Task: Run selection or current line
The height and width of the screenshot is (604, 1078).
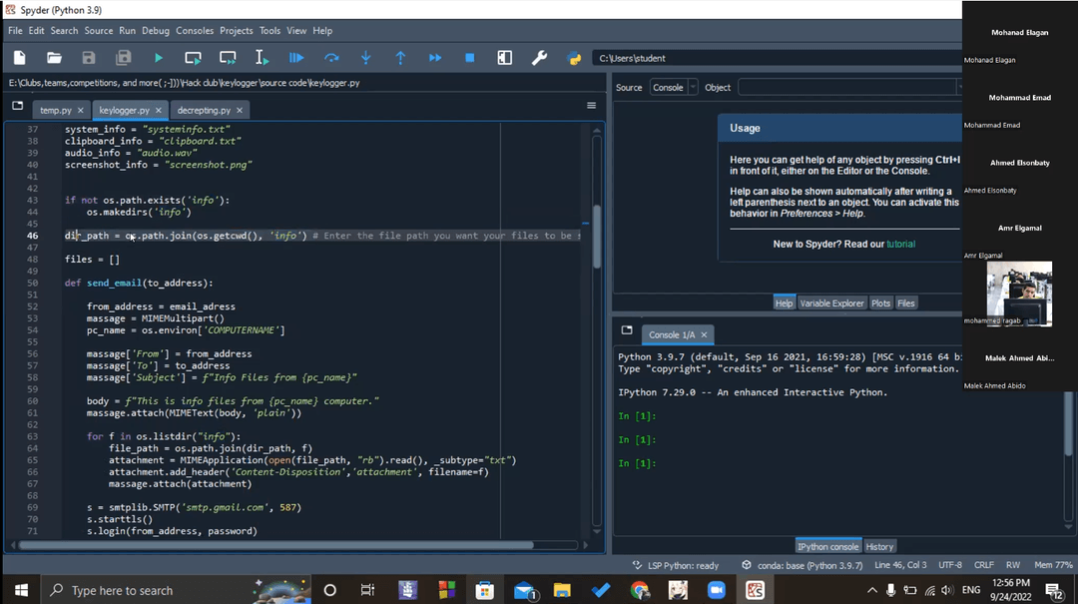Action: [262, 58]
